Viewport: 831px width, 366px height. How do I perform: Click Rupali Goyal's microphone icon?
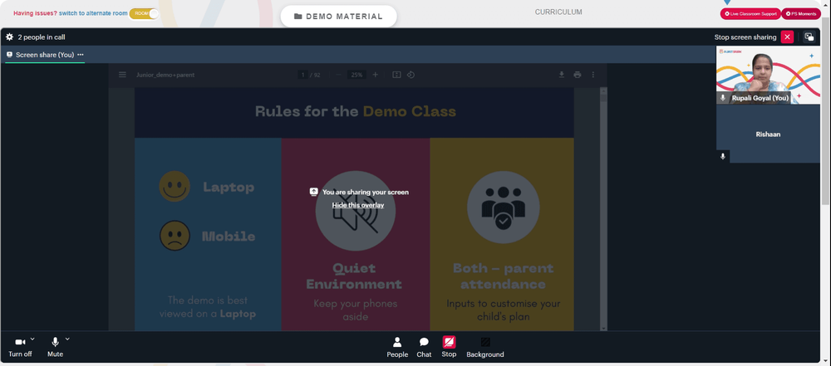click(x=723, y=98)
